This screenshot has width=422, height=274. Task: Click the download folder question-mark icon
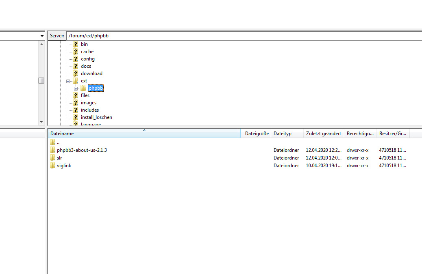(x=76, y=73)
